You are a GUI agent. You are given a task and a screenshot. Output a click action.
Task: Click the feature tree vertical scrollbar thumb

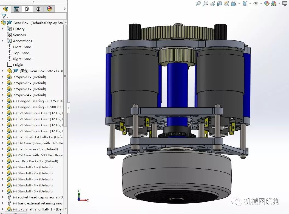pyautogui.click(x=65, y=75)
